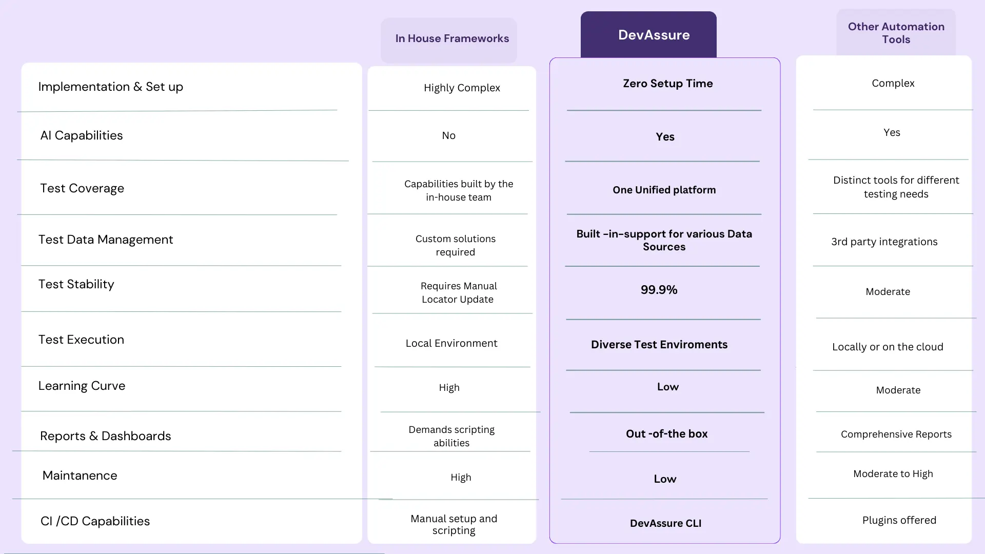
Task: Click the Zero Setup Time cell
Action: pos(667,83)
